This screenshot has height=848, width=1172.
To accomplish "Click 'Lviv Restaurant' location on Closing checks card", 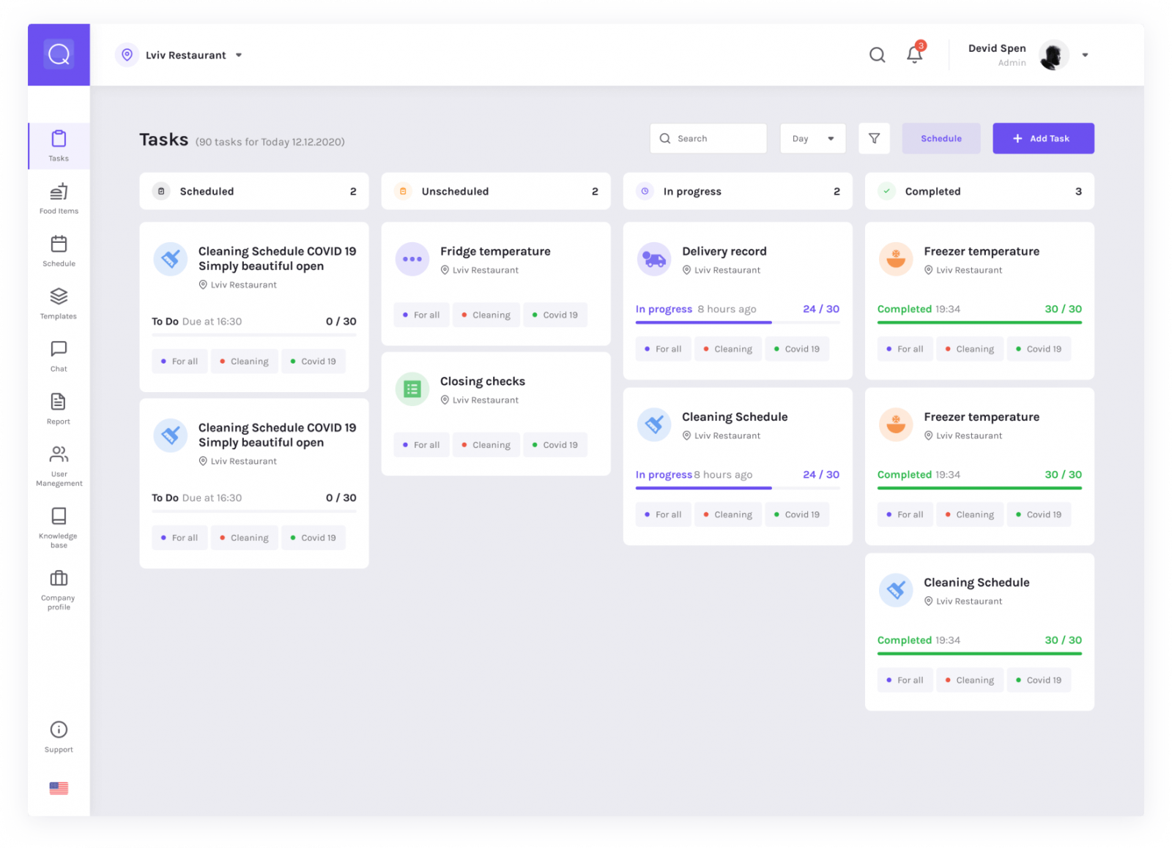I will click(x=480, y=400).
